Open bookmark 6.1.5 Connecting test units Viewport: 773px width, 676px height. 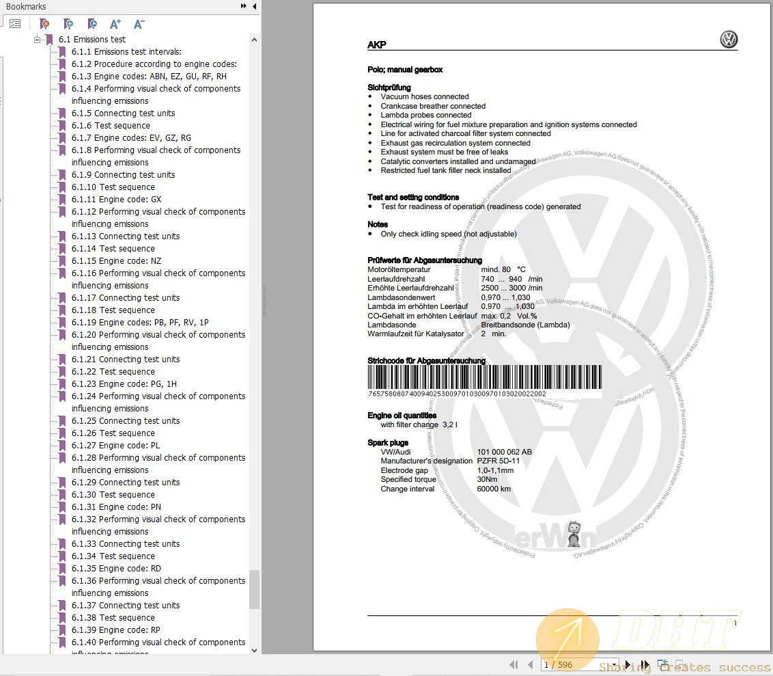coord(123,113)
